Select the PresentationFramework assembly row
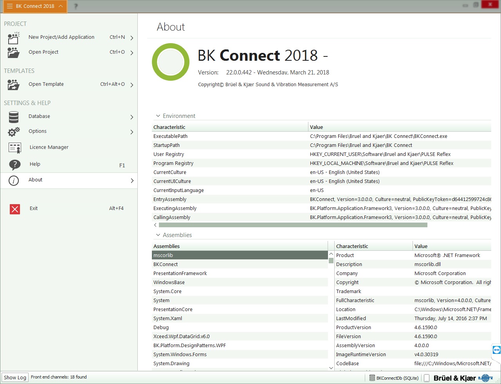This screenshot has width=501, height=384. tap(240, 273)
